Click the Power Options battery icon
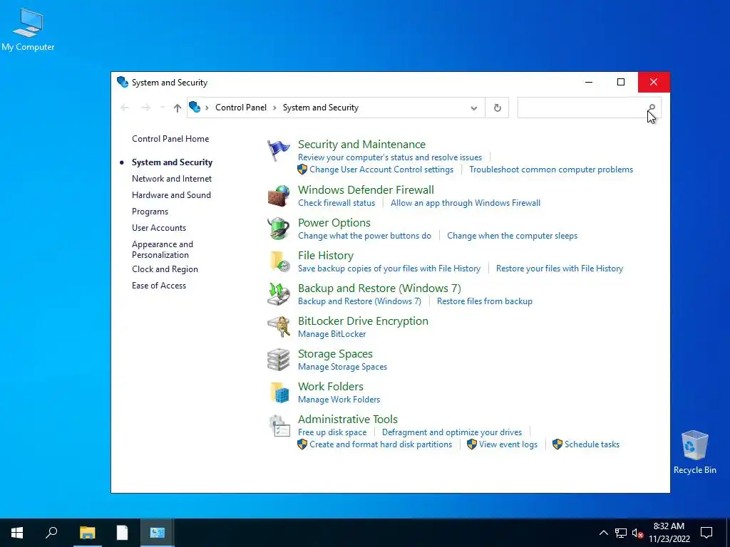 click(279, 229)
